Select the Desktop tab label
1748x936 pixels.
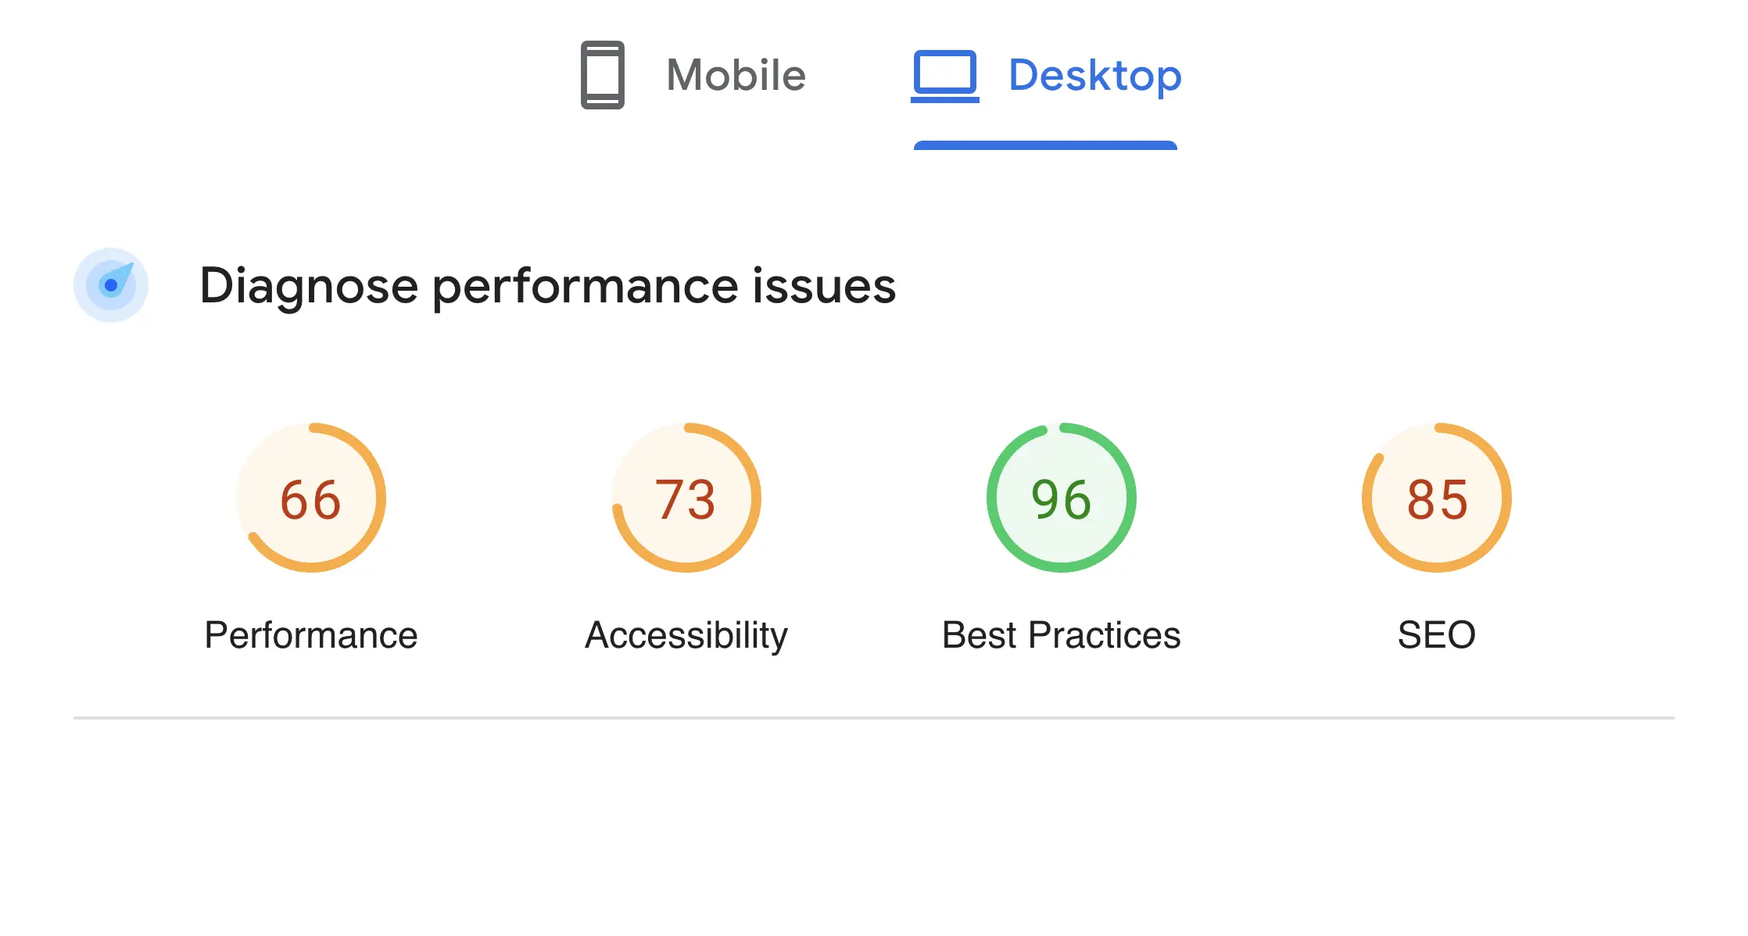point(1094,75)
